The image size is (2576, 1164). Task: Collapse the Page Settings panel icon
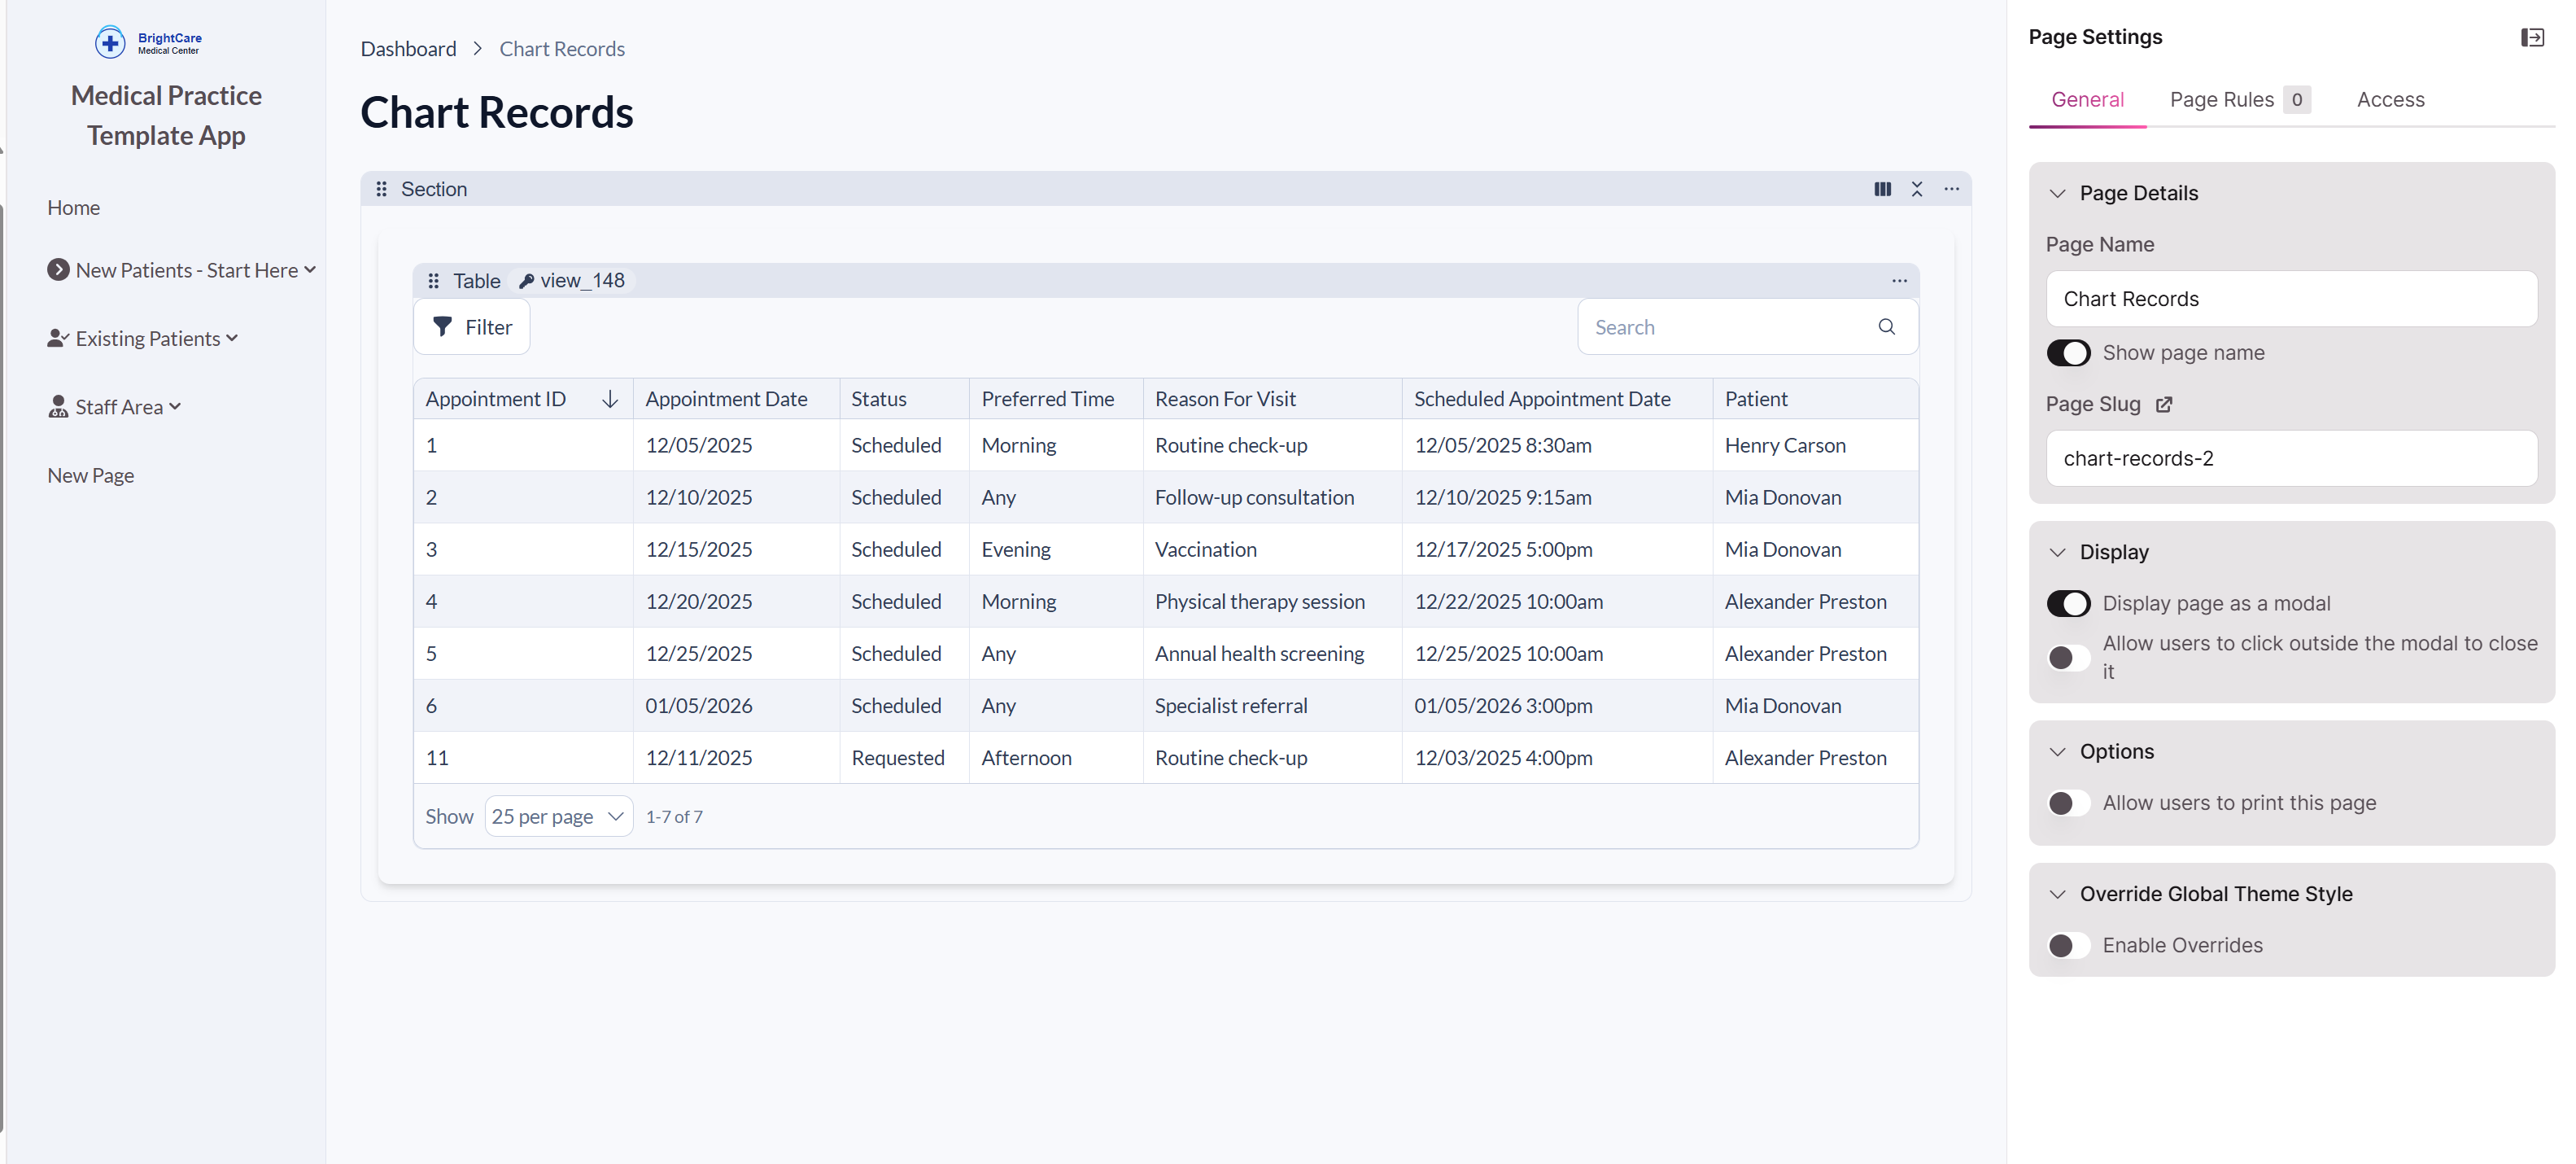click(x=2532, y=37)
